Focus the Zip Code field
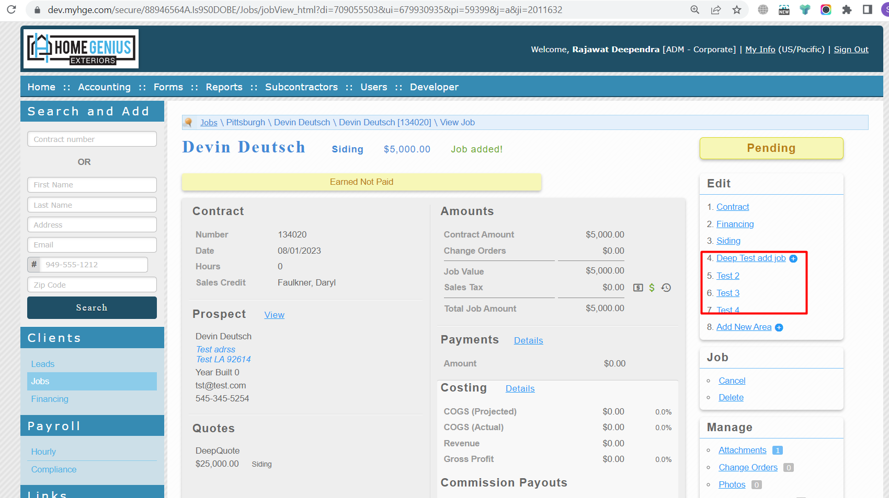The height and width of the screenshot is (498, 889). 92,285
